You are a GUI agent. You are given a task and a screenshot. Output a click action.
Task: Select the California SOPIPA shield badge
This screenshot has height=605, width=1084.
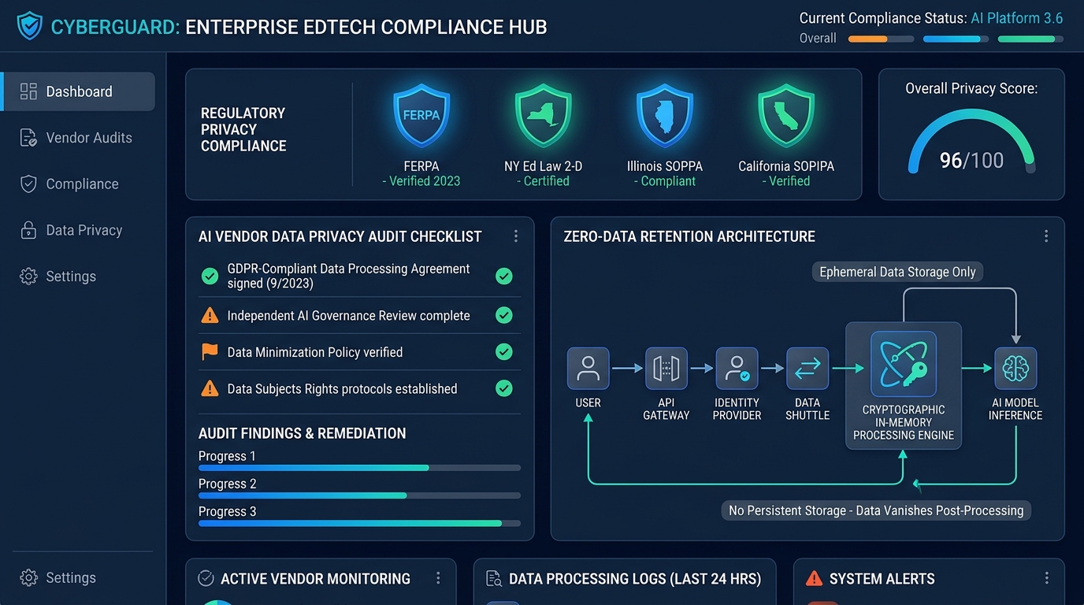pyautogui.click(x=786, y=116)
